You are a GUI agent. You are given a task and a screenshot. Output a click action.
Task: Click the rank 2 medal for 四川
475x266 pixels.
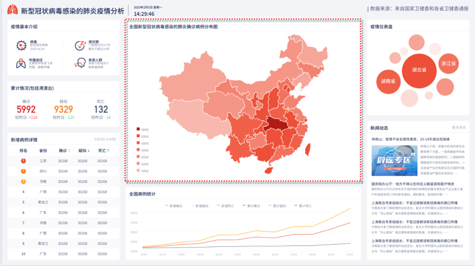click(x=23, y=171)
